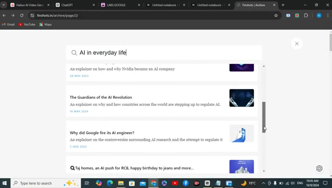The width and height of the screenshot is (332, 188).
Task: Open the tab search dropdown arrow
Action: click(4, 5)
